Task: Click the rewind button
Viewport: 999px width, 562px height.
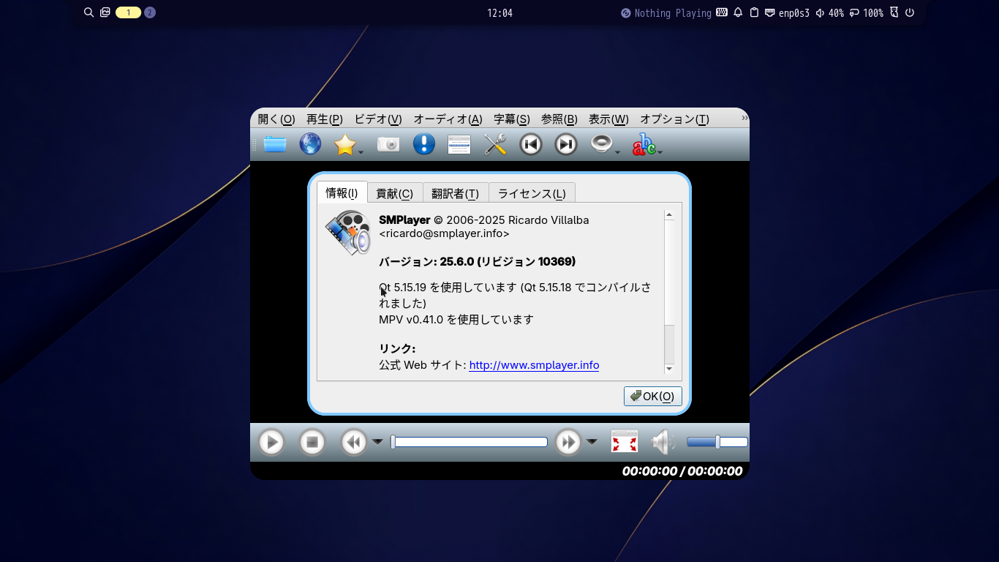Action: click(354, 442)
